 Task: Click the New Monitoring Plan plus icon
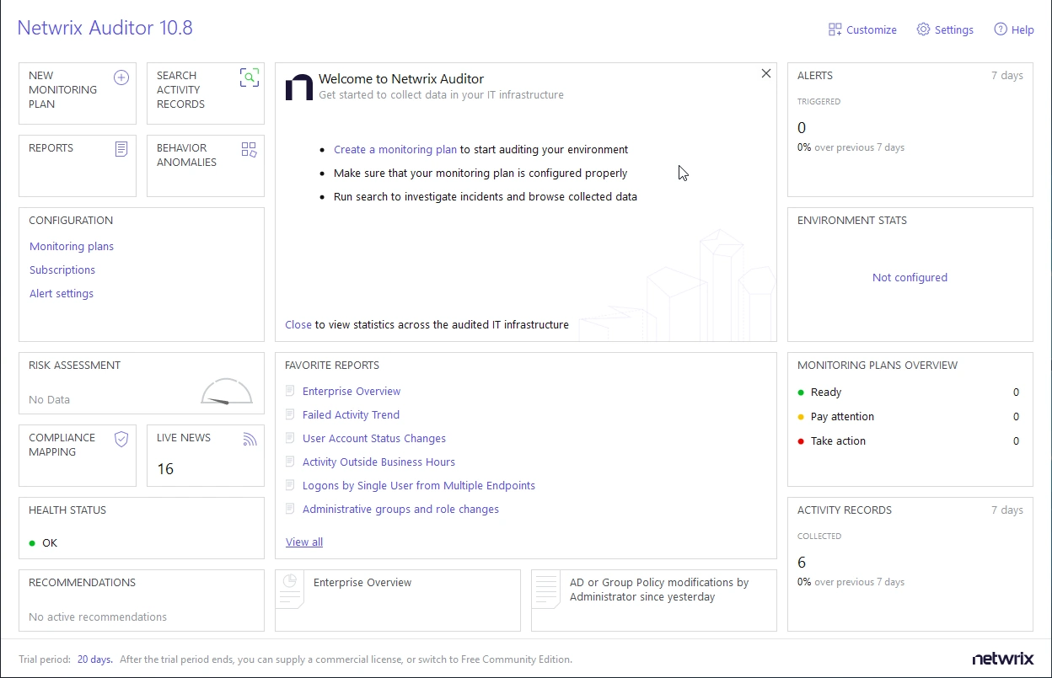(x=121, y=77)
